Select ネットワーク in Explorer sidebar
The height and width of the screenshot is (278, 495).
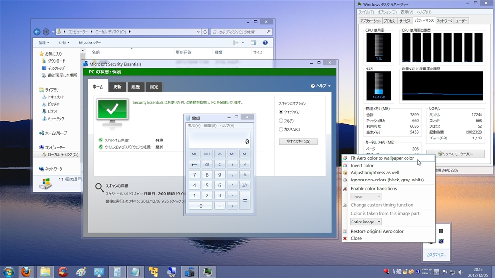(54, 169)
